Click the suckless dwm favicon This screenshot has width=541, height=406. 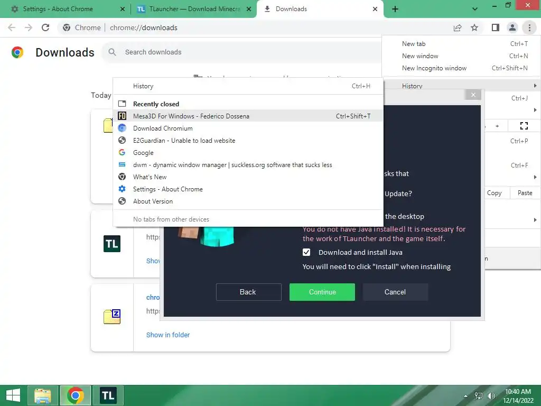pyautogui.click(x=122, y=165)
